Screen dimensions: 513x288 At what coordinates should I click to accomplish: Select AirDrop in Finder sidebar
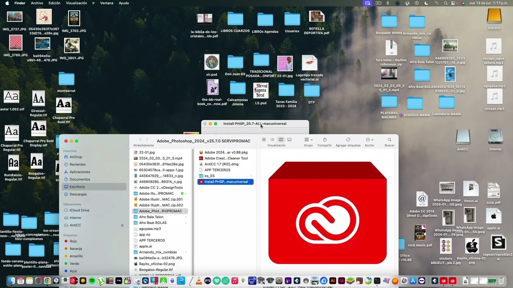[x=76, y=157]
